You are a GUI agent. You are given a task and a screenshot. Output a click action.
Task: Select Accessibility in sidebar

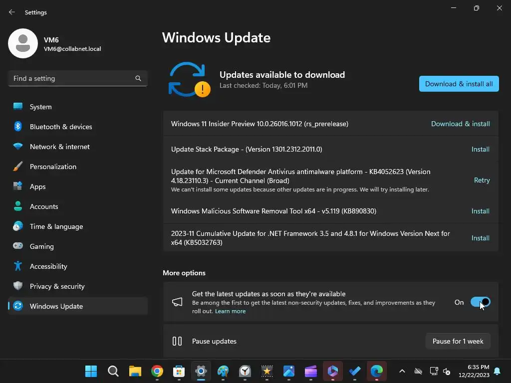77,266
